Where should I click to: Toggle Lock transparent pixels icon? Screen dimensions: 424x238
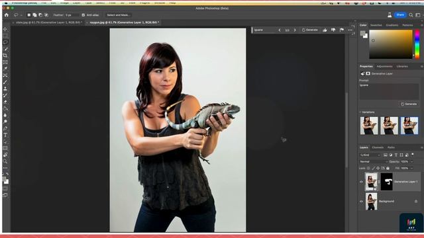(368, 168)
